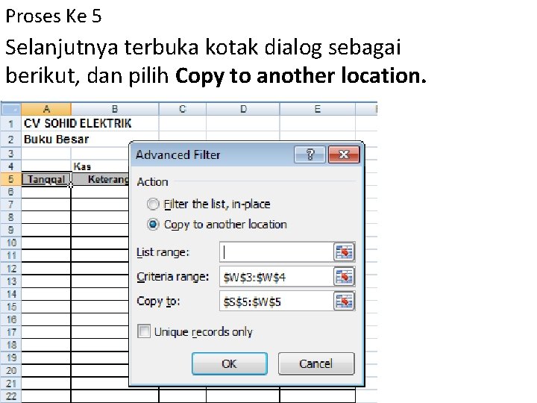Viewport: 537px width, 403px height.
Task: Click the 'Tanggal' header cell
Action: point(46,179)
